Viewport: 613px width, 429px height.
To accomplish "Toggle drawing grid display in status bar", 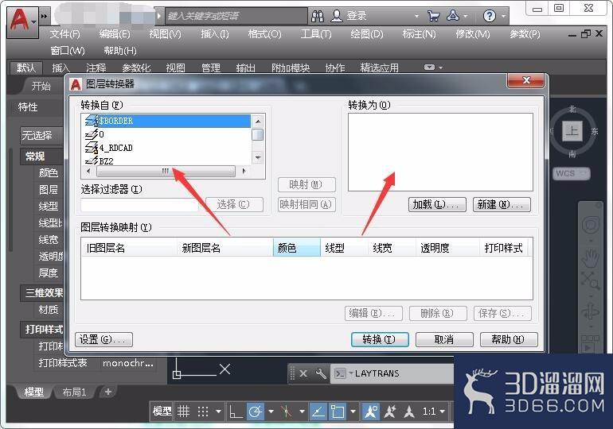I will (x=183, y=412).
